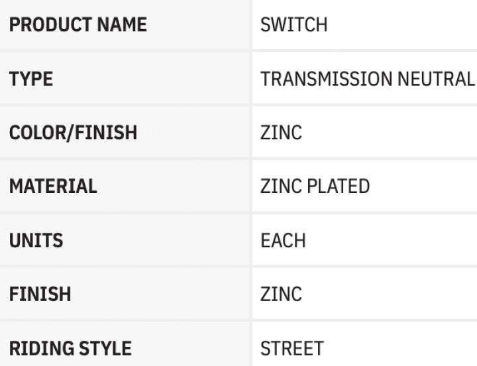
Task: Click the MATERIAL row label
Action: click(x=53, y=186)
